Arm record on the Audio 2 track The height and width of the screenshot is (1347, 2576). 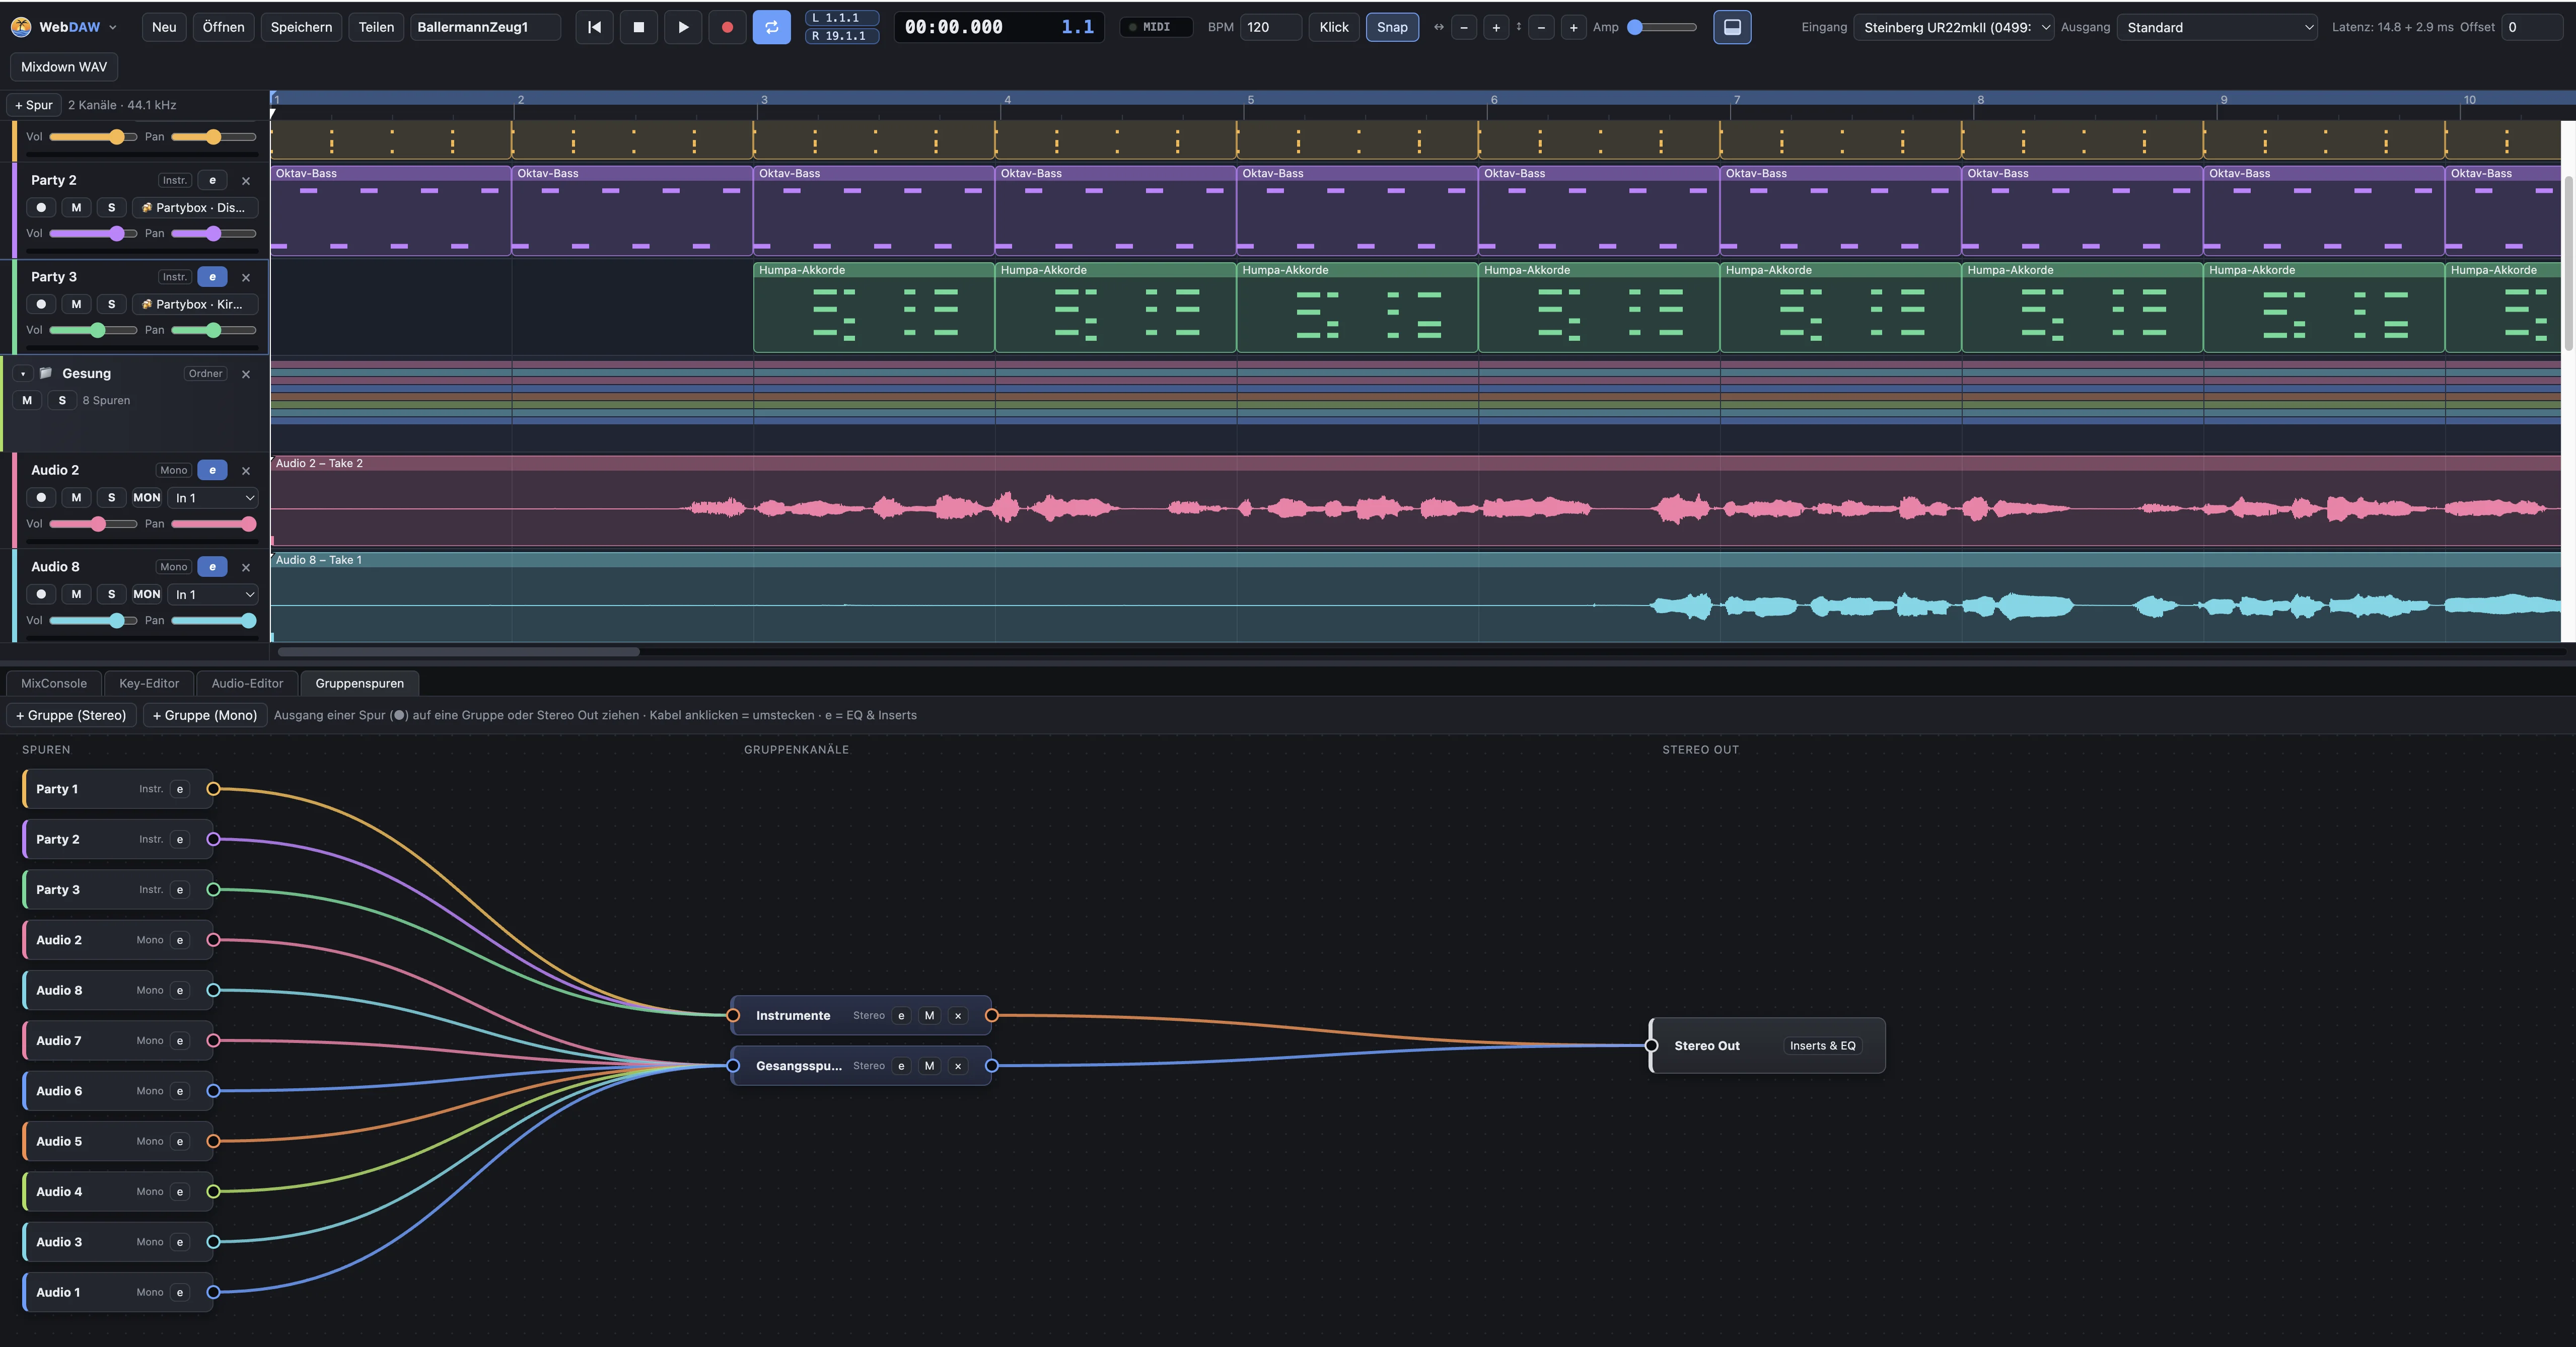click(x=41, y=498)
